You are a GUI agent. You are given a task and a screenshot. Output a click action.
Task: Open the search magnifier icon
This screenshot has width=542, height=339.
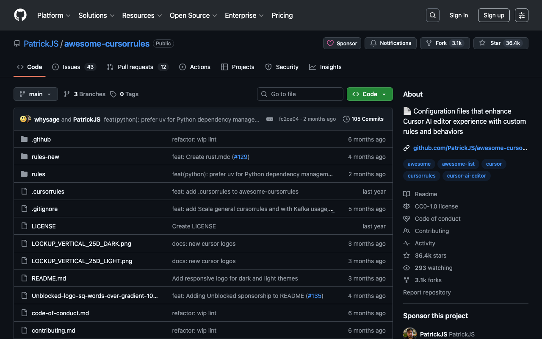coord(432,15)
